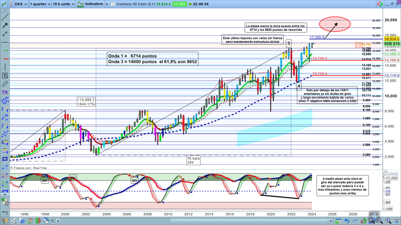Click the 16,934.5 current price label

pyautogui.click(x=392, y=39)
